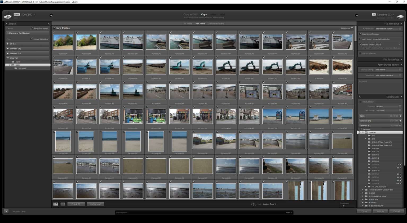Show New Photos tab
Image resolution: width=407 pixels, height=223 pixels.
pos(200,24)
